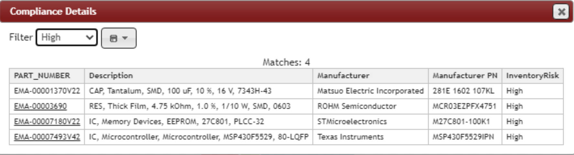574x155 pixels.
Task: Click the Matches: 4 count label
Action: (286, 62)
